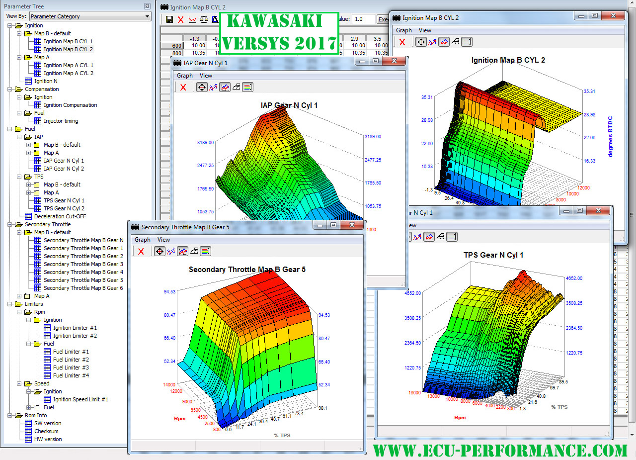This screenshot has height=460, width=636.
Task: Collapse the Compensation tree folder
Action: (9, 89)
